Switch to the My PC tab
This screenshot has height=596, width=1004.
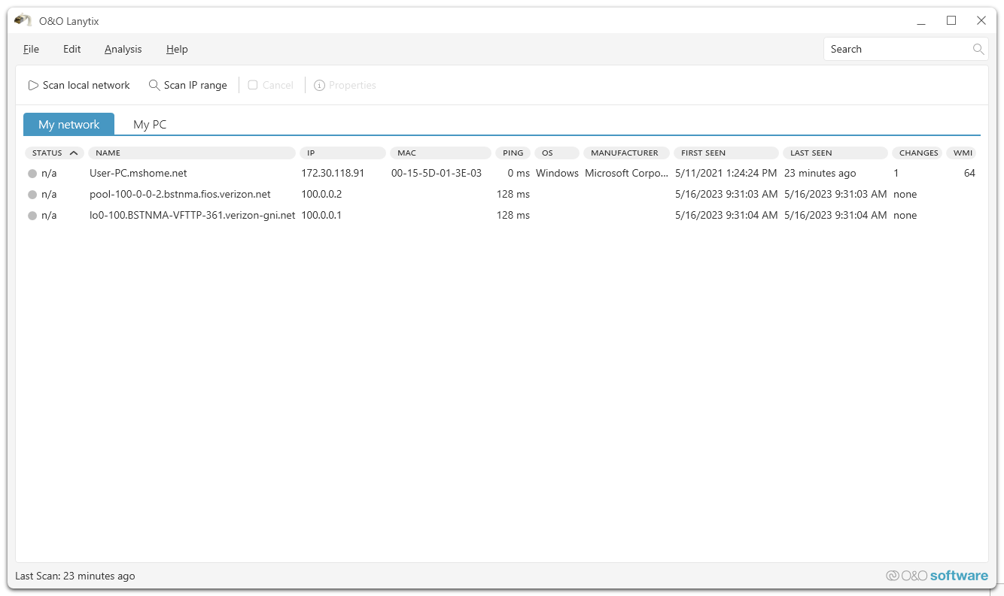tap(150, 125)
